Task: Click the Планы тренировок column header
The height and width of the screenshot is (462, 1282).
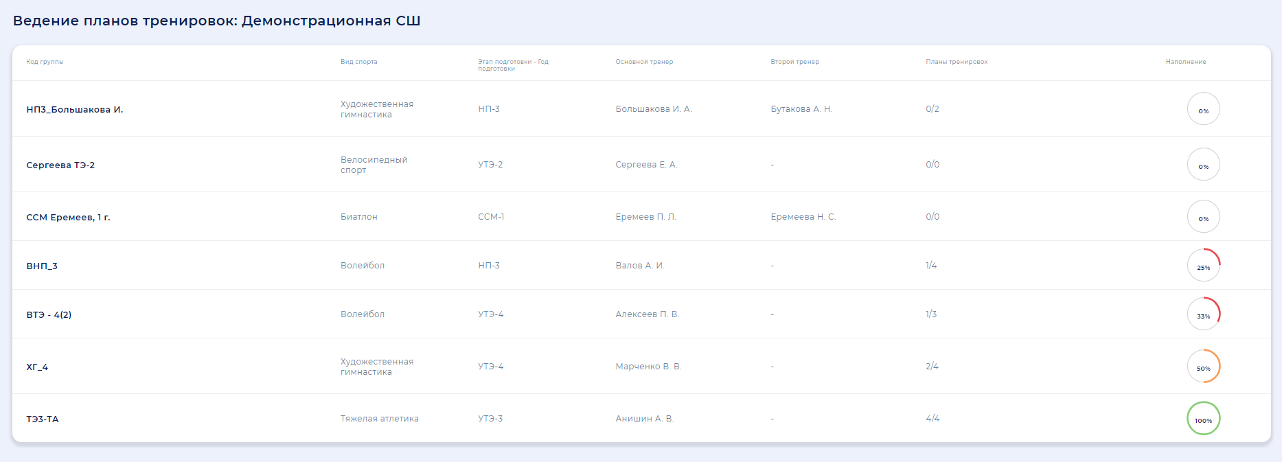Action: point(957,62)
